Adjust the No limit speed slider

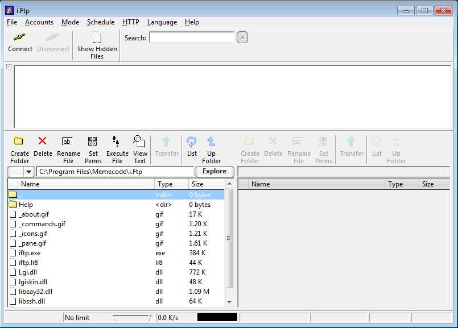pos(131,318)
